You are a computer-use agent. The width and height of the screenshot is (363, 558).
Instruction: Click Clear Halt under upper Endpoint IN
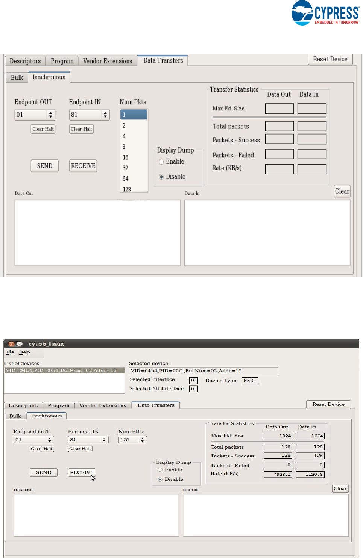click(x=81, y=129)
